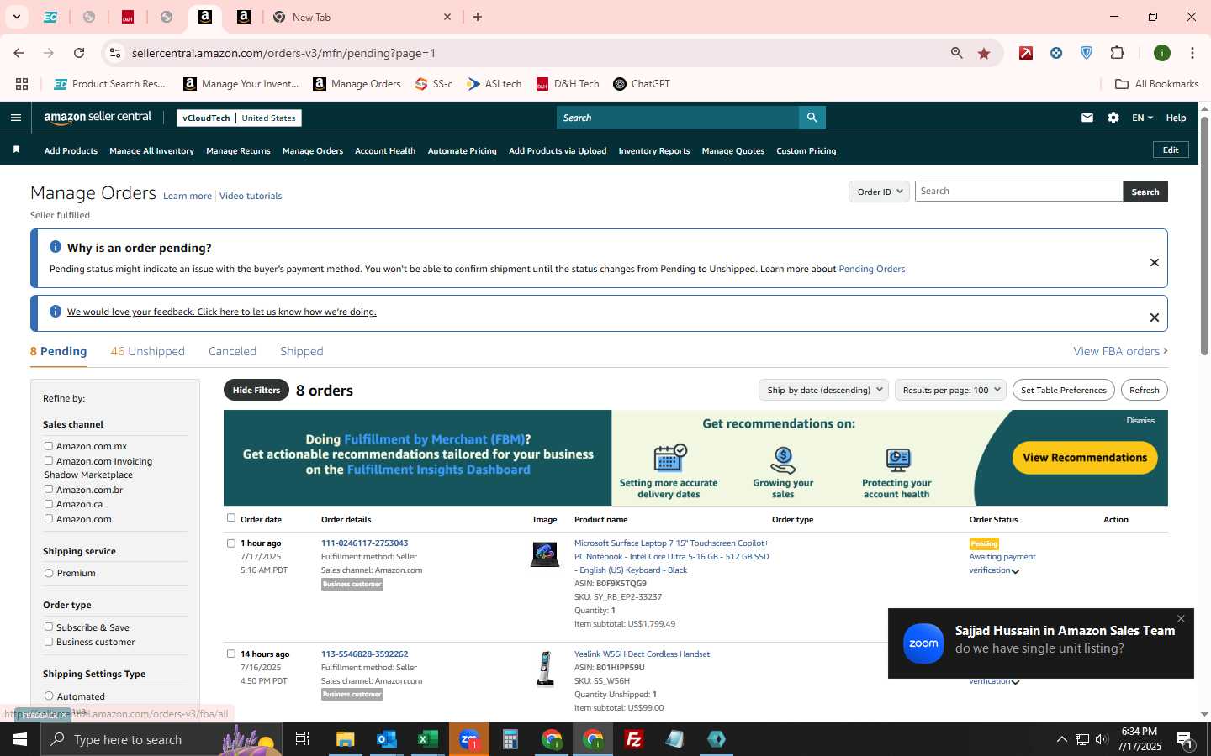Open the View FBA orders link
Viewport: 1211px width, 756px height.
[x=1120, y=351]
